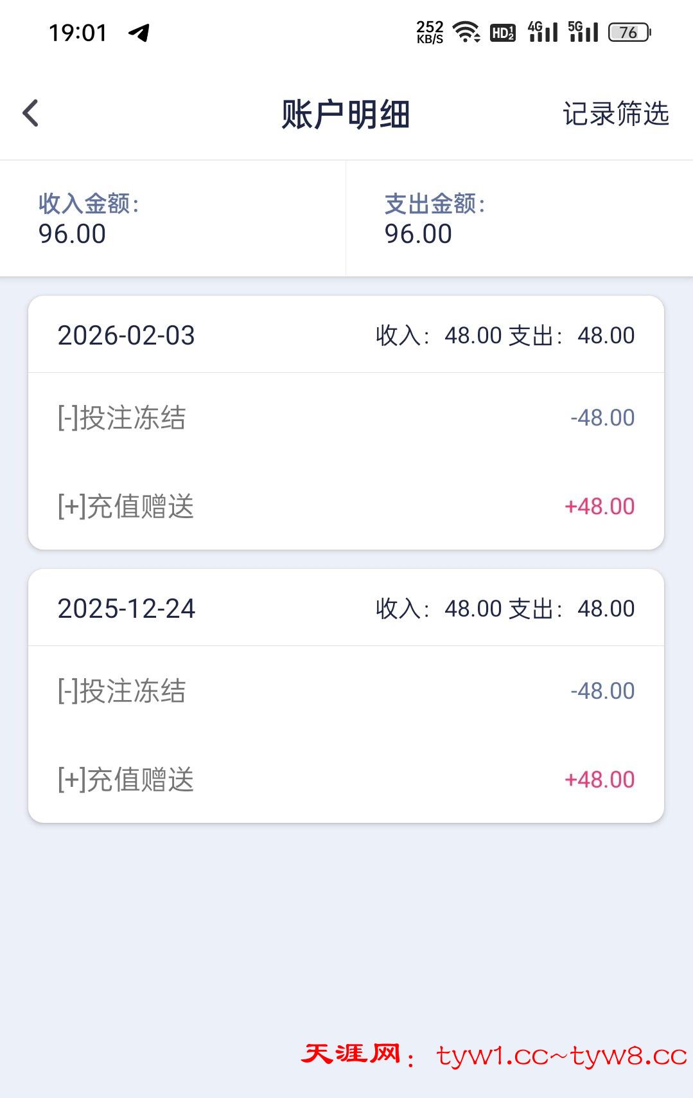The image size is (693, 1098).
Task: Tap 投注冻结 entry under 2025-12-24
Action: click(x=346, y=691)
